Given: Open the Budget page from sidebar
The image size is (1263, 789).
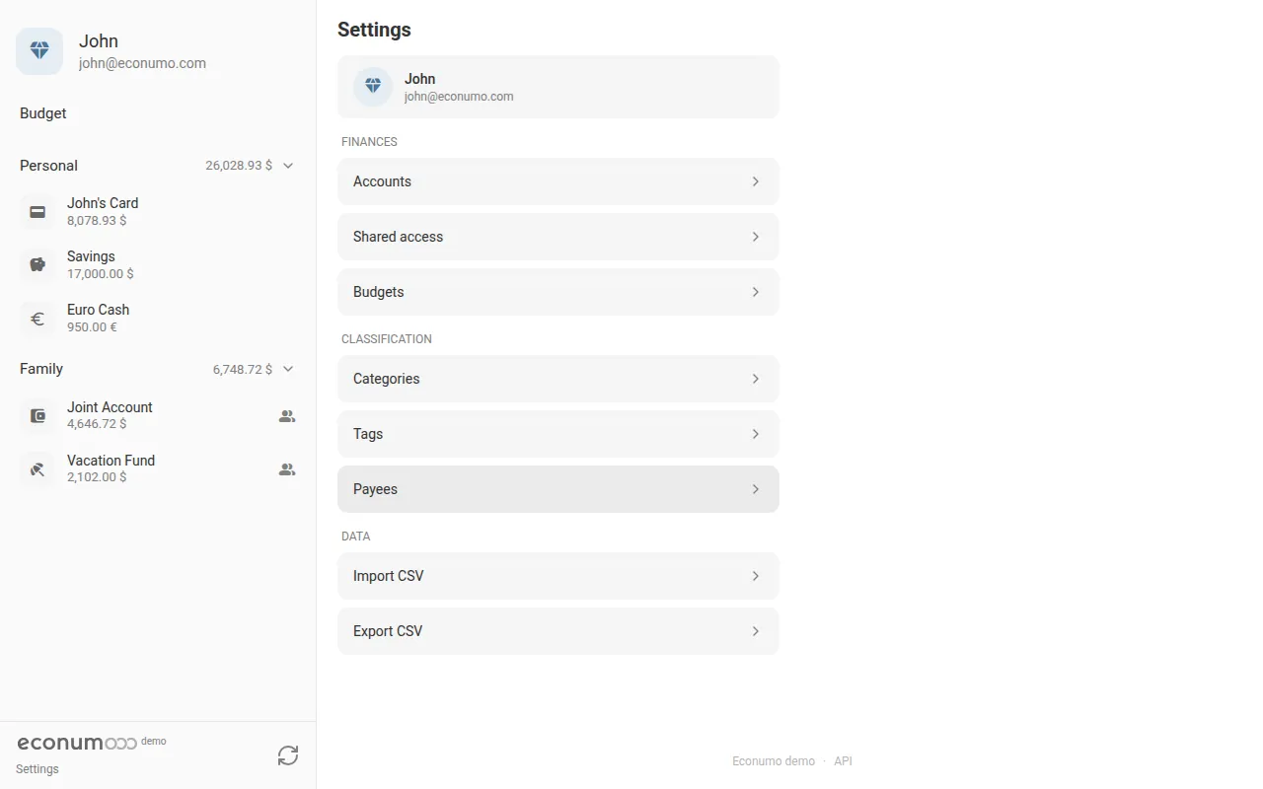Looking at the screenshot, I should tap(43, 113).
